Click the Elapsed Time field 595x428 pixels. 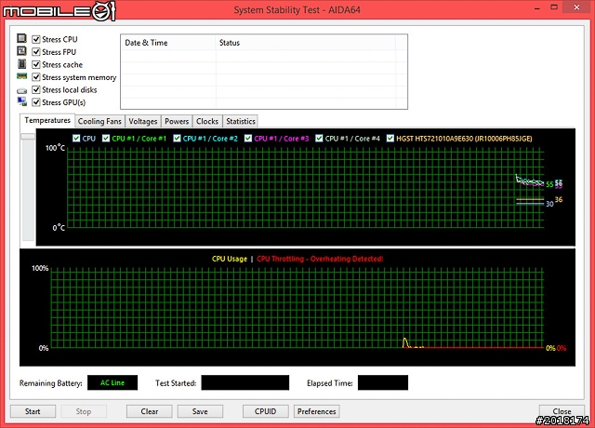(x=383, y=382)
